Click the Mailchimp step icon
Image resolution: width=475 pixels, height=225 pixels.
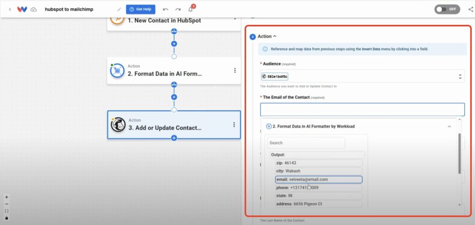tap(118, 125)
